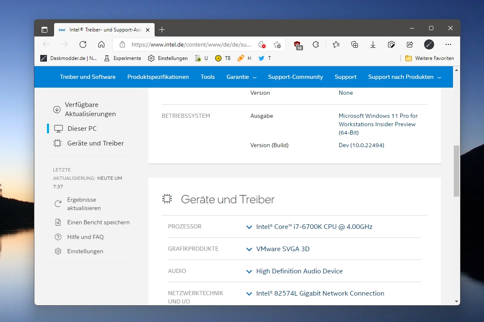Show the Downloads panel
This screenshot has width=484, height=322.
click(373, 44)
